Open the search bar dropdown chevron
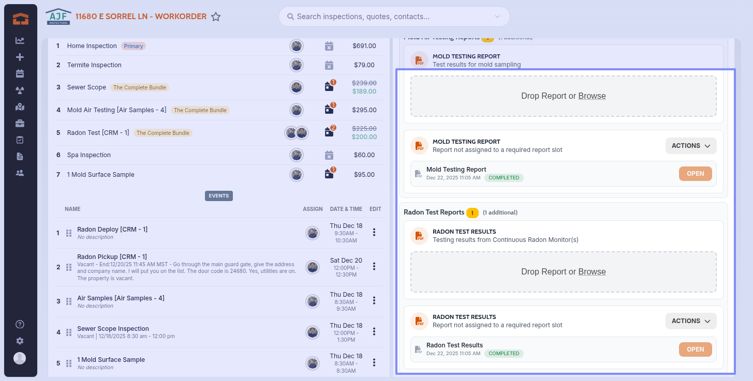Image resolution: width=753 pixels, height=381 pixels. (x=497, y=17)
